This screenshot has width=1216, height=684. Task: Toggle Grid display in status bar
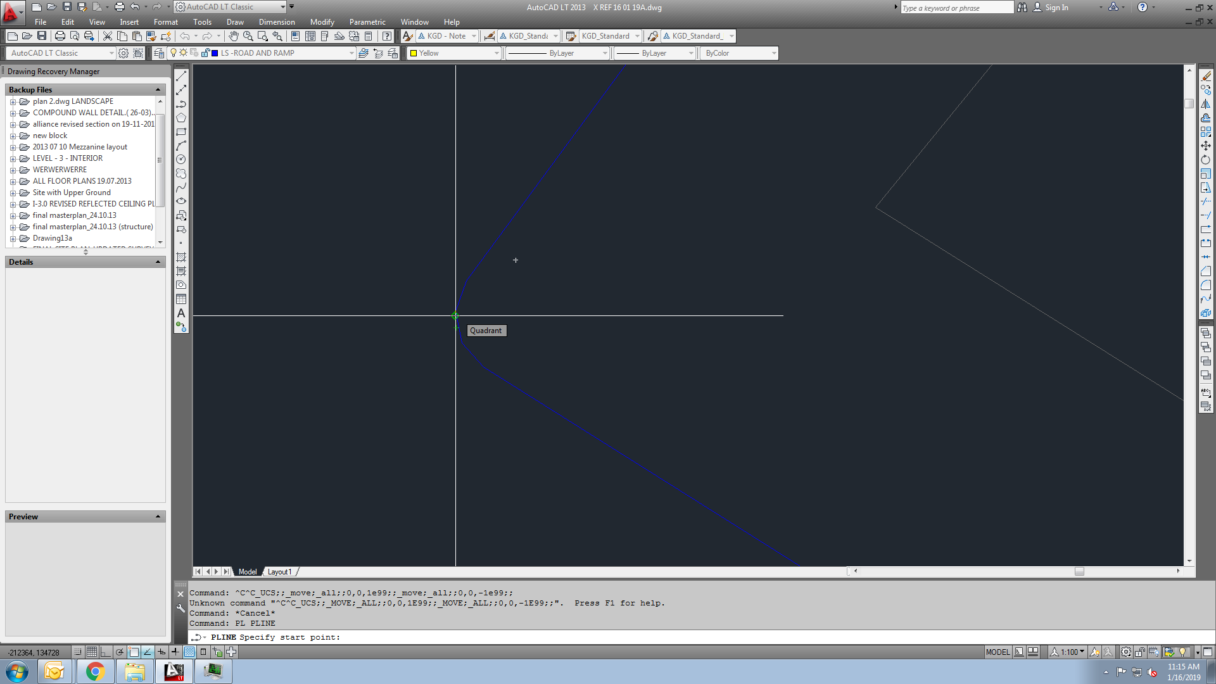pos(92,652)
